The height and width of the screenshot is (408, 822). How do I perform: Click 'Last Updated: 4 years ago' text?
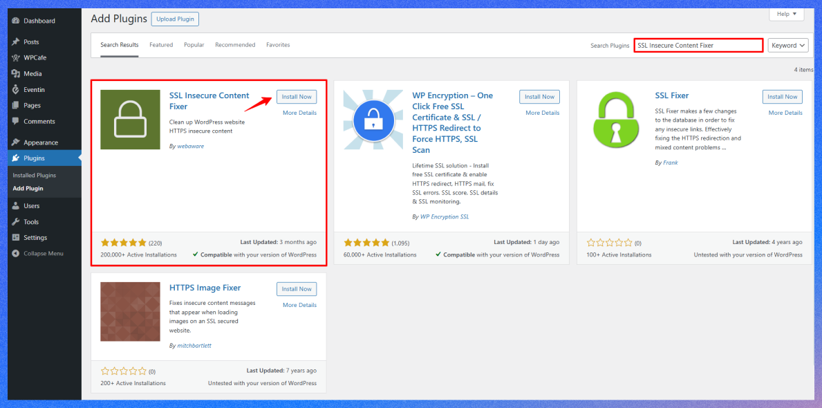[767, 242]
